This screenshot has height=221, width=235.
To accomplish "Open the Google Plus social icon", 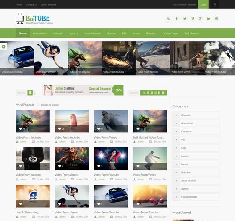I will click(200, 19).
